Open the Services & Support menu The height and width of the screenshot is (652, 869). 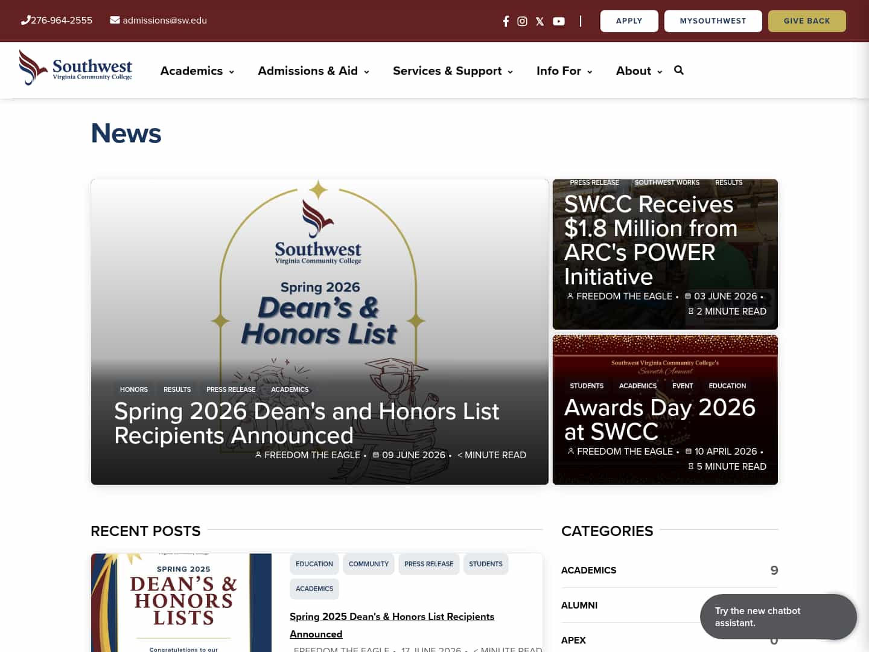click(x=447, y=71)
